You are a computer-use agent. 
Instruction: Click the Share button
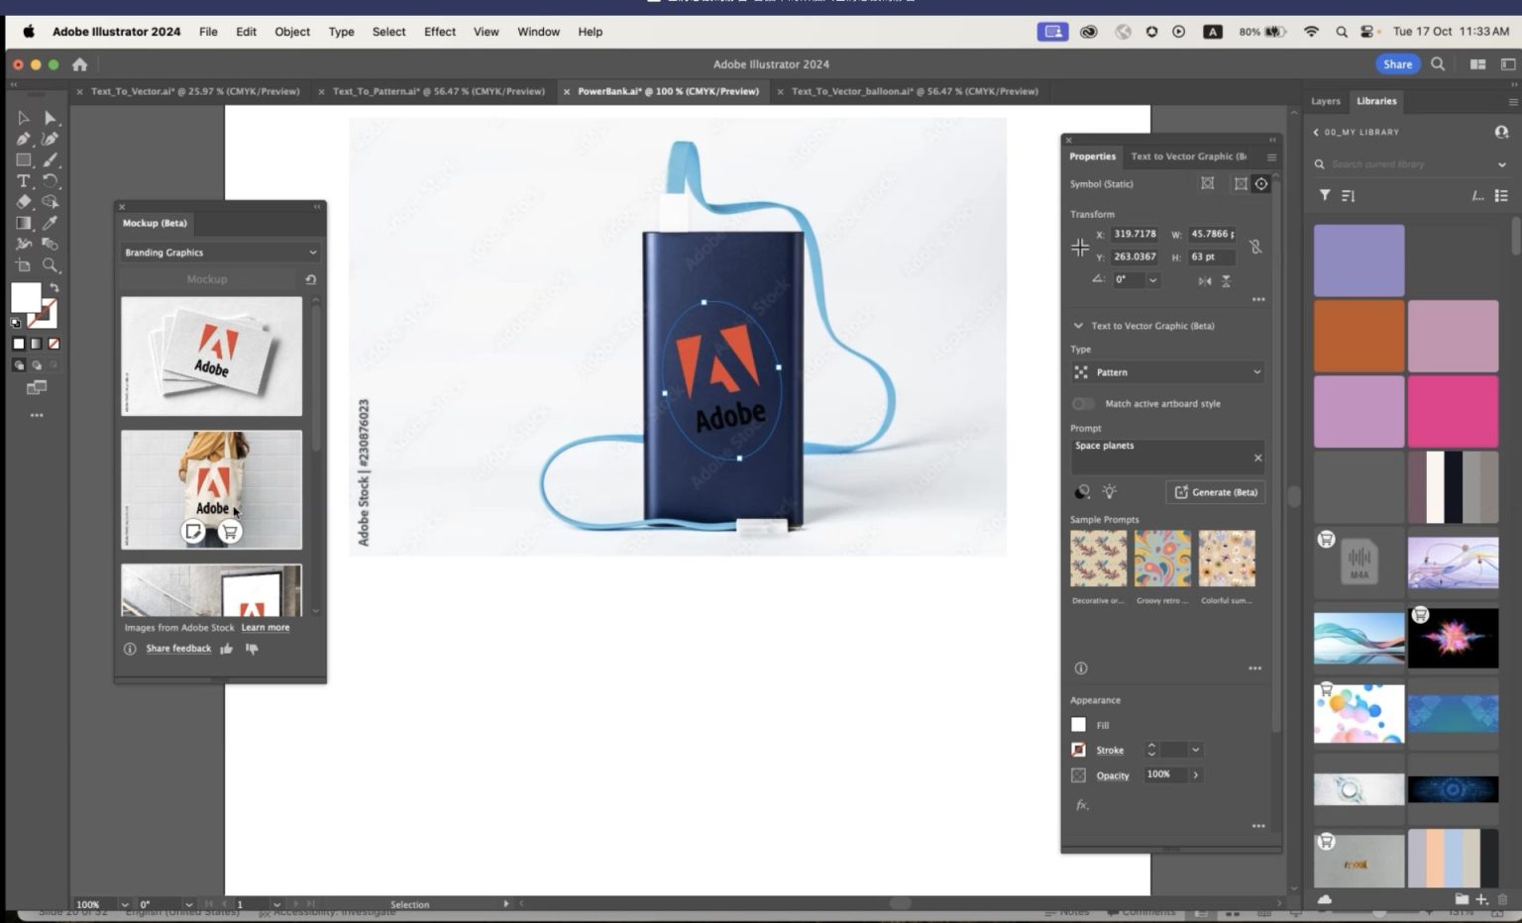[1397, 64]
